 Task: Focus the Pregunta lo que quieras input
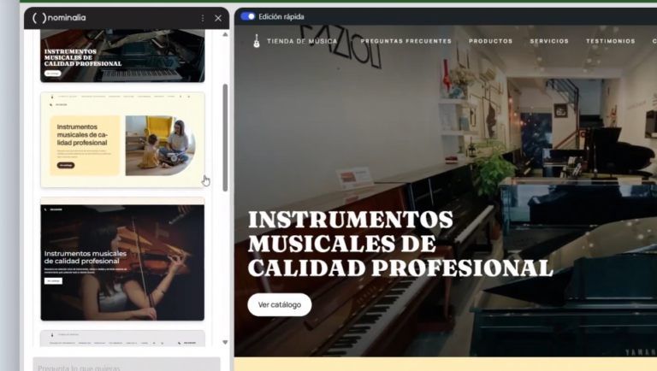127,364
